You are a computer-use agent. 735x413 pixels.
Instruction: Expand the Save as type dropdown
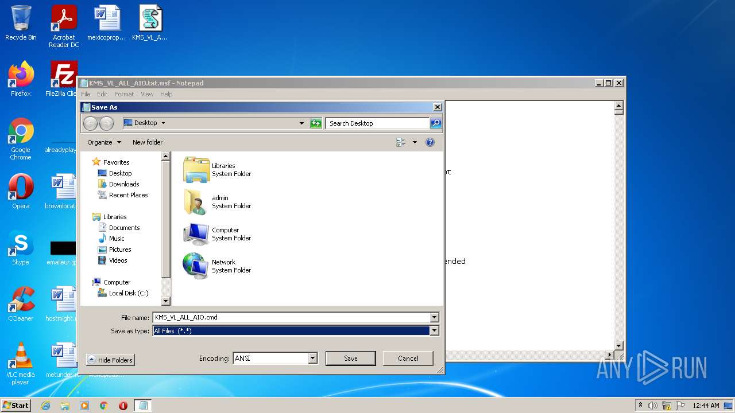point(435,330)
